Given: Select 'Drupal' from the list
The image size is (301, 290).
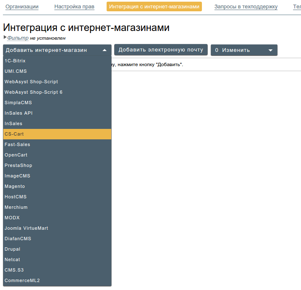Looking at the screenshot, I should tap(13, 249).
